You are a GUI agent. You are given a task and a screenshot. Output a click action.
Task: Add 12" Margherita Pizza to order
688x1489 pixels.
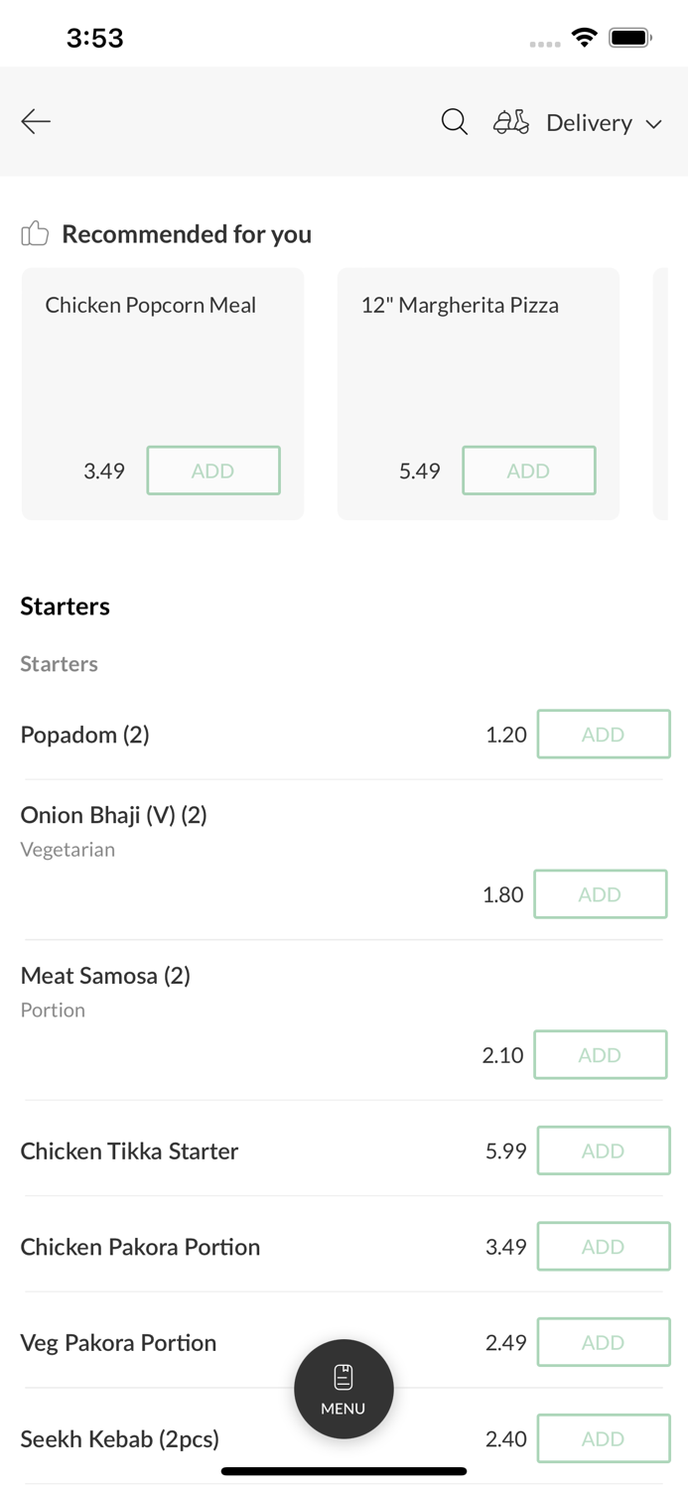[529, 471]
